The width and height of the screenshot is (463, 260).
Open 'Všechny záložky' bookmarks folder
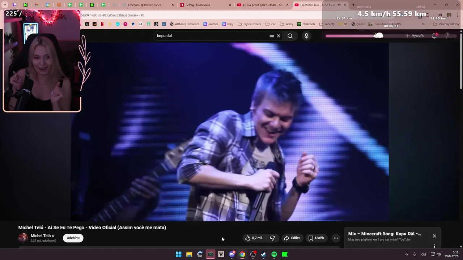click(446, 24)
